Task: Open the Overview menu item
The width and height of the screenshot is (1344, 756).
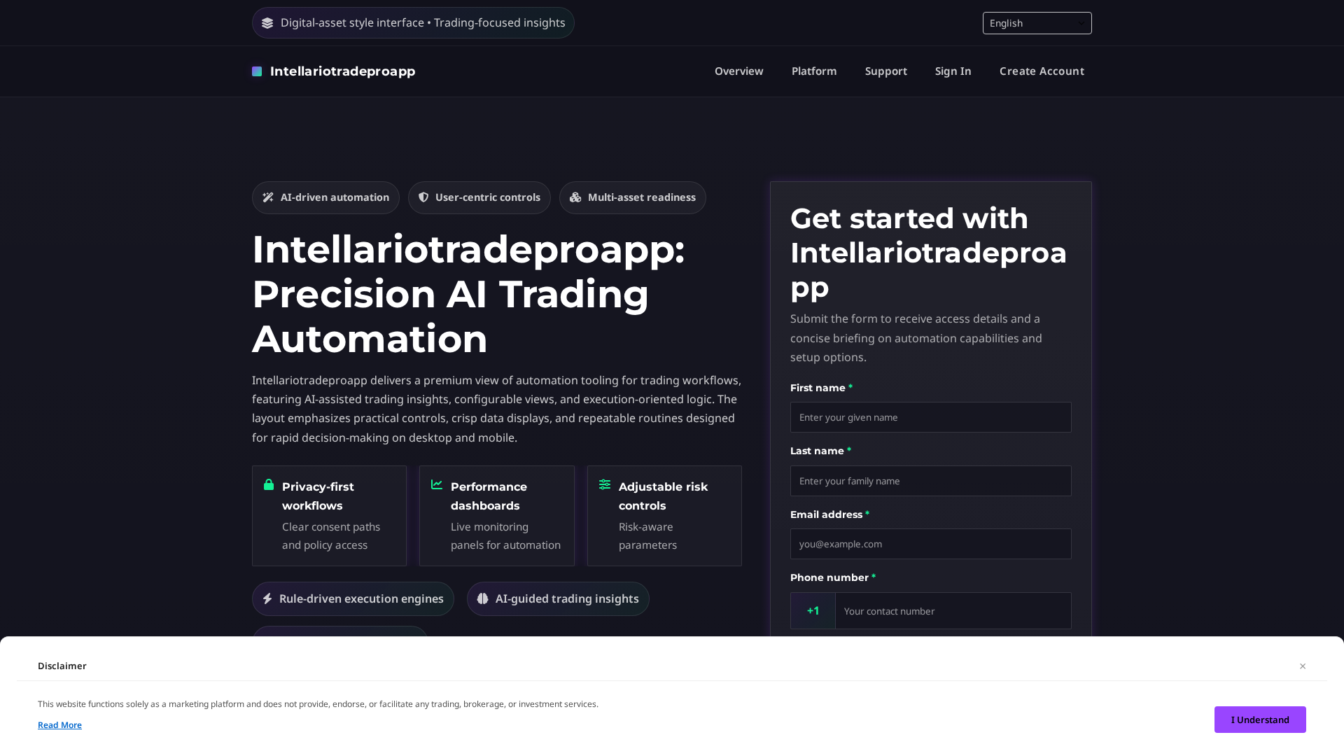Action: pyautogui.click(x=738, y=71)
